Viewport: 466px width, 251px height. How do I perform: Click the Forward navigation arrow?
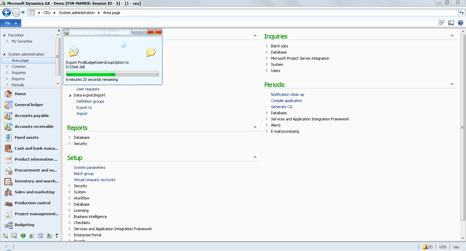(x=16, y=13)
